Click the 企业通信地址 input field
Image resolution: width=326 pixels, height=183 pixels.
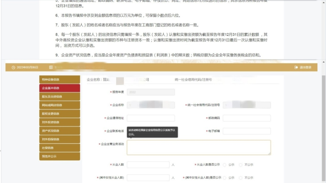151,118
